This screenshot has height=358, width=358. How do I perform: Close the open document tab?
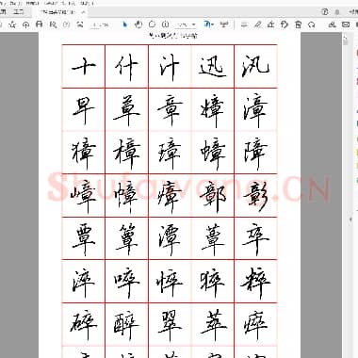pos(83,12)
